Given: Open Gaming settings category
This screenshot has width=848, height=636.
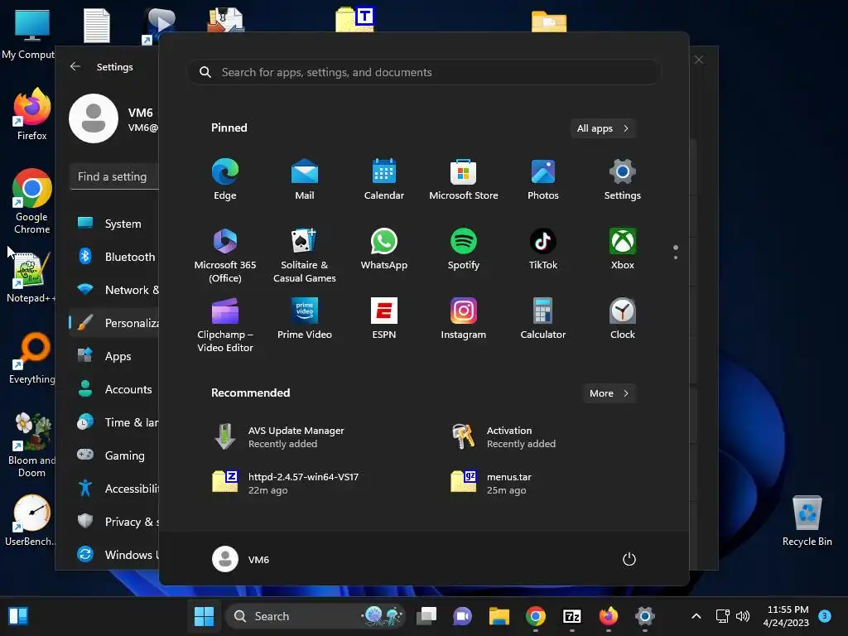Looking at the screenshot, I should (113, 455).
